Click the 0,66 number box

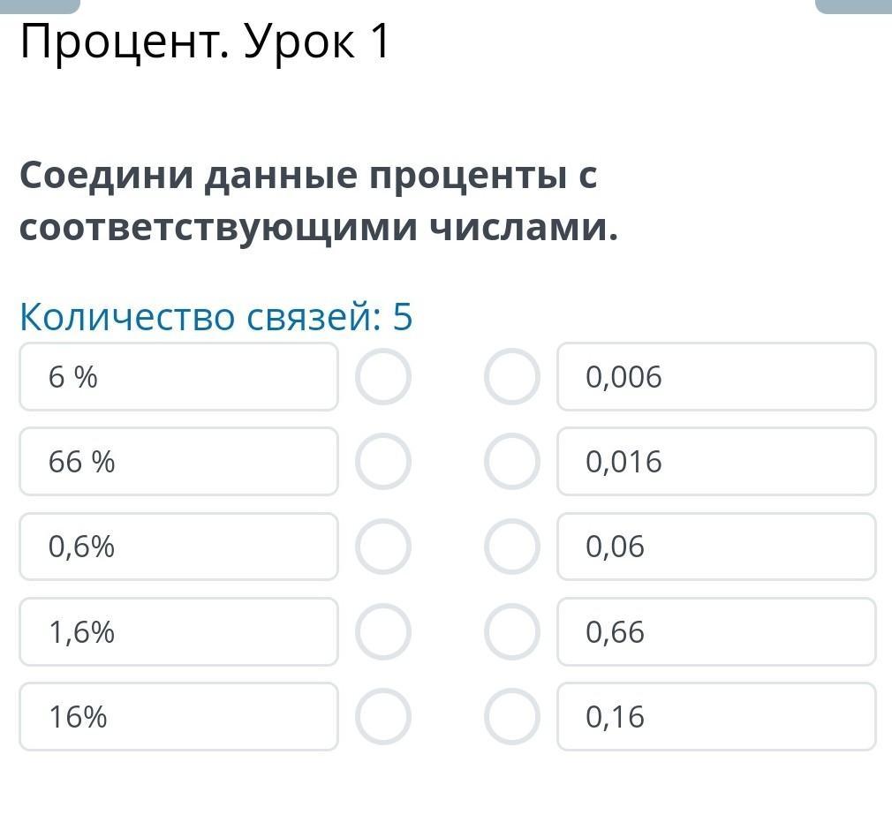(716, 631)
